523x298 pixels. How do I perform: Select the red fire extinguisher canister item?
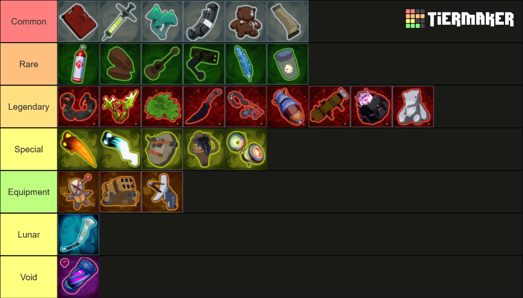pyautogui.click(x=78, y=64)
